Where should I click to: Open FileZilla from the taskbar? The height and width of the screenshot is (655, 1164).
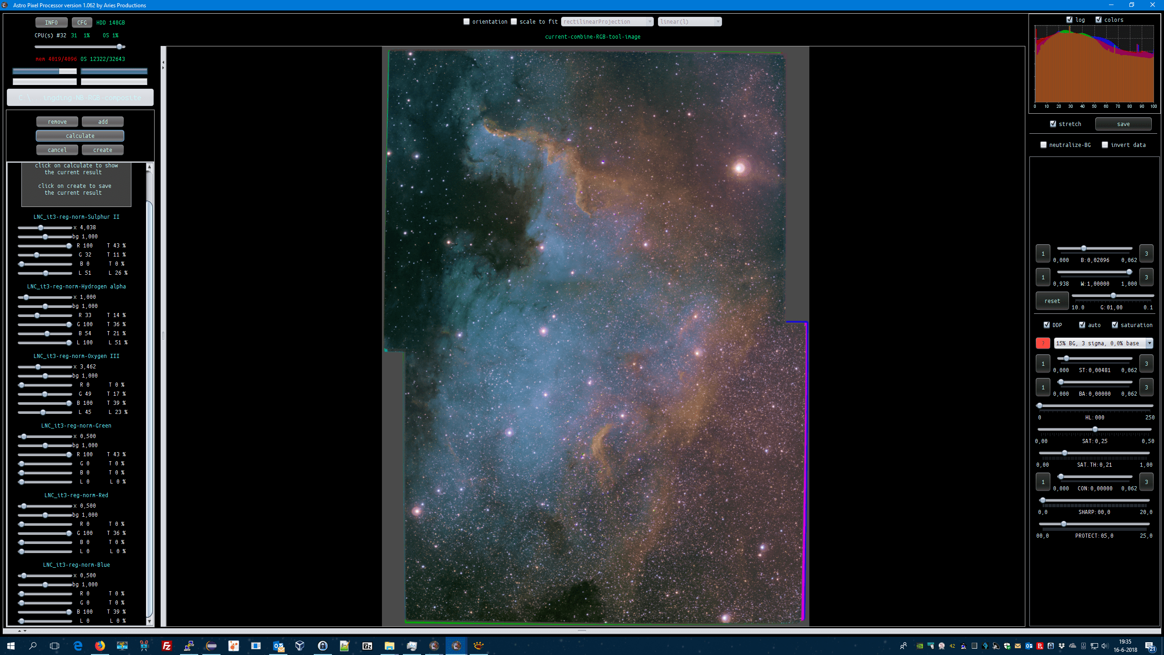click(x=167, y=645)
